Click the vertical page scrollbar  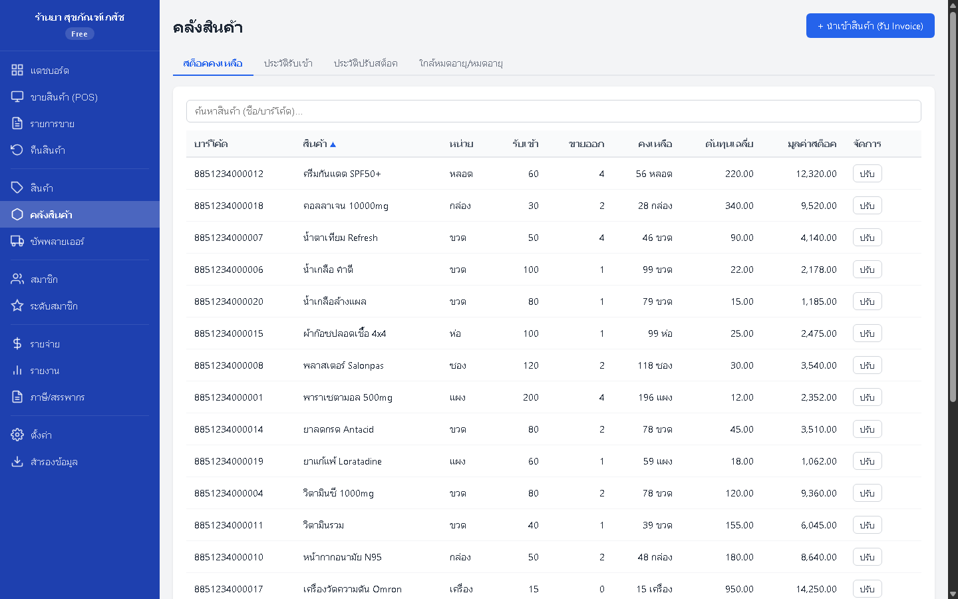click(953, 200)
